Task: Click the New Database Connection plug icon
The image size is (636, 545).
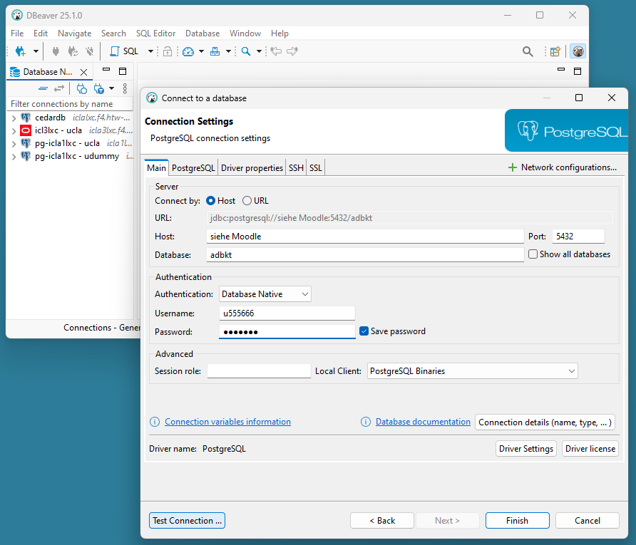Action: click(x=20, y=51)
